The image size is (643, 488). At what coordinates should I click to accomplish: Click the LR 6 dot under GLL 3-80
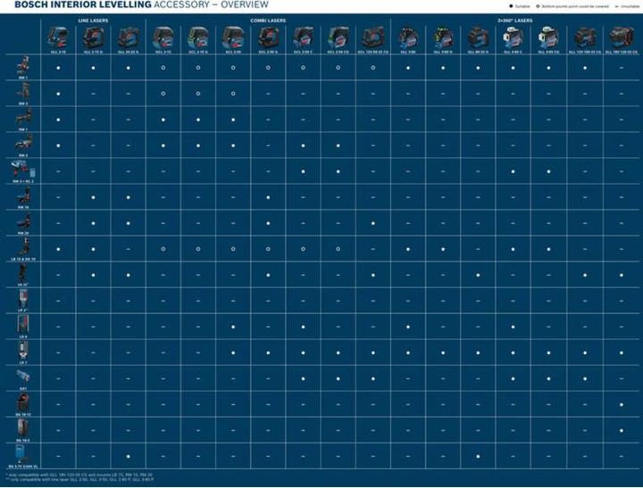coord(408,327)
